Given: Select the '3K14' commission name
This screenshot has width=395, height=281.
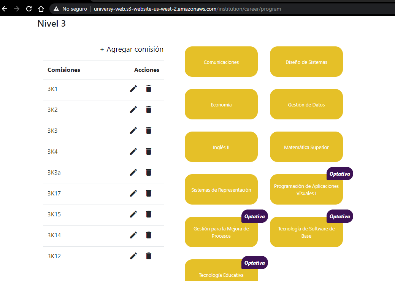Looking at the screenshot, I should [54, 235].
